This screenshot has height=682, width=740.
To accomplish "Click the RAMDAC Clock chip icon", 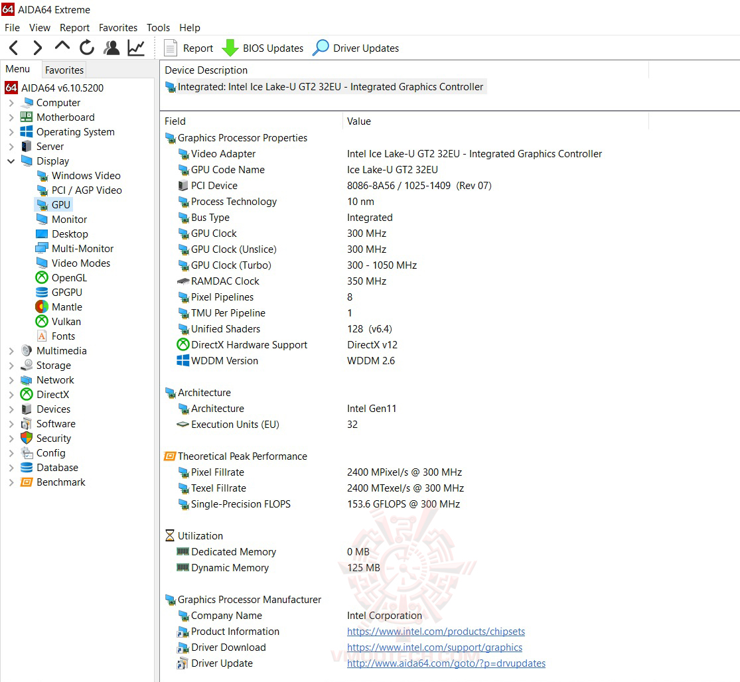I will tap(183, 281).
